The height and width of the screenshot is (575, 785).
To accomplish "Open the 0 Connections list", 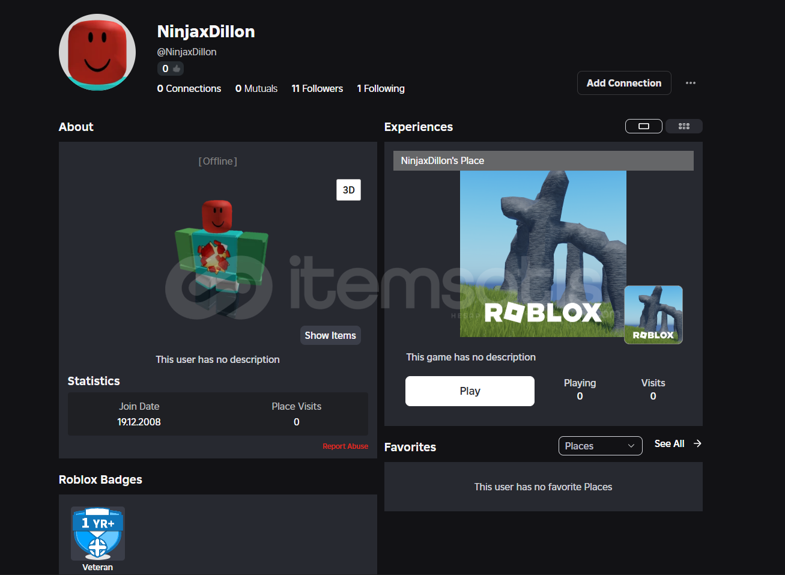I will click(189, 88).
